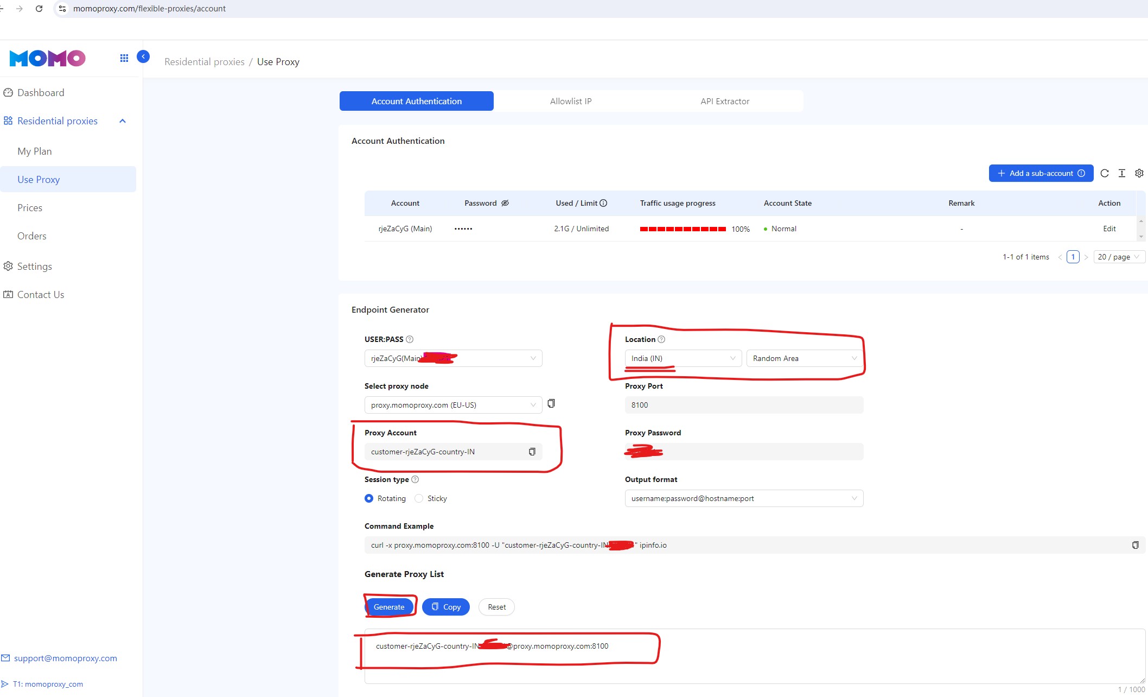1148x697 pixels.
Task: Click Edit for rjeZaCyG account
Action: tap(1109, 229)
